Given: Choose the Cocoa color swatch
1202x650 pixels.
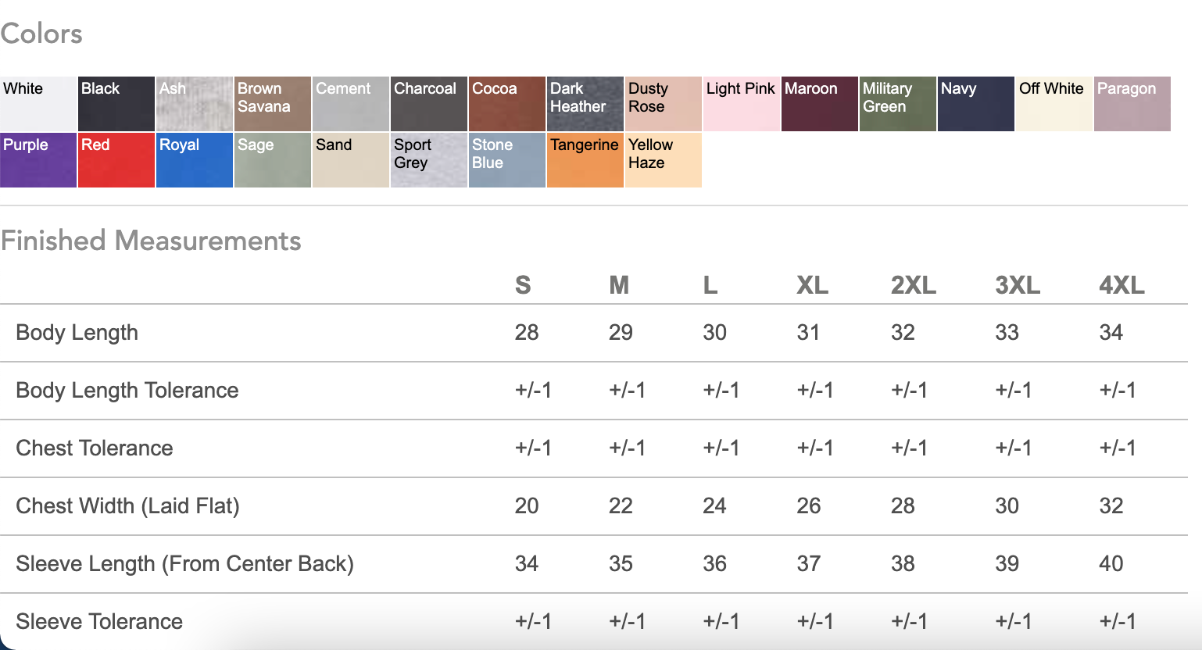Looking at the screenshot, I should coord(507,104).
